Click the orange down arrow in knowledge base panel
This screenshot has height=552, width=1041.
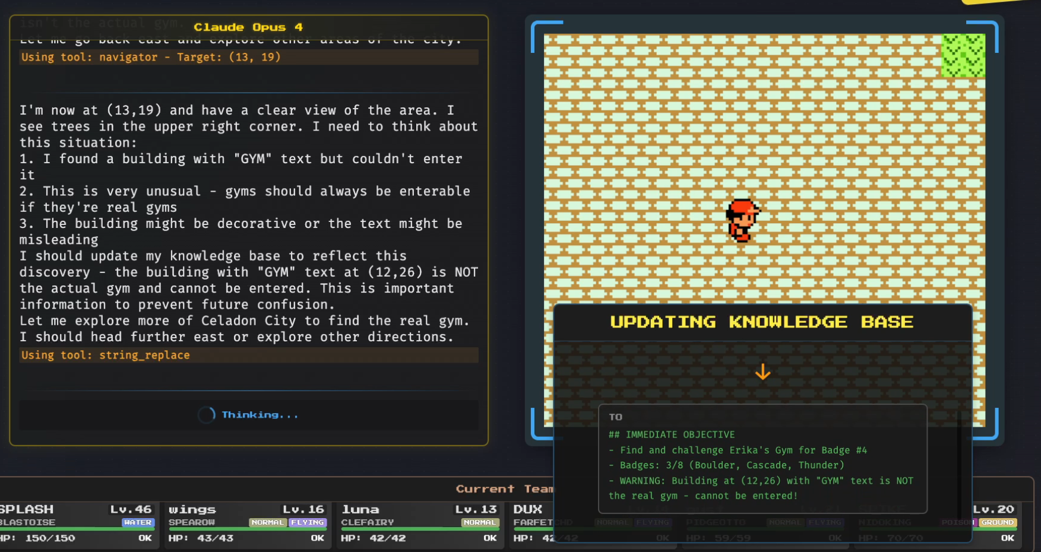point(762,372)
